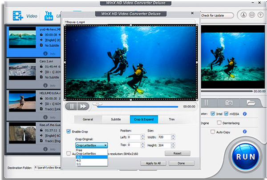The width and height of the screenshot is (267, 180).
Task: Click subtitle icon of yvid-4k-hevc row
Action: (41, 45)
